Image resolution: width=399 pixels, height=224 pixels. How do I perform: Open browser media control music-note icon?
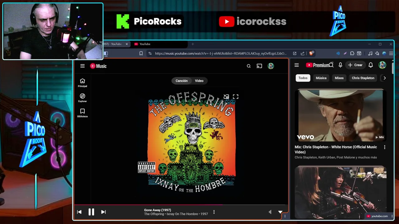[x=370, y=54]
